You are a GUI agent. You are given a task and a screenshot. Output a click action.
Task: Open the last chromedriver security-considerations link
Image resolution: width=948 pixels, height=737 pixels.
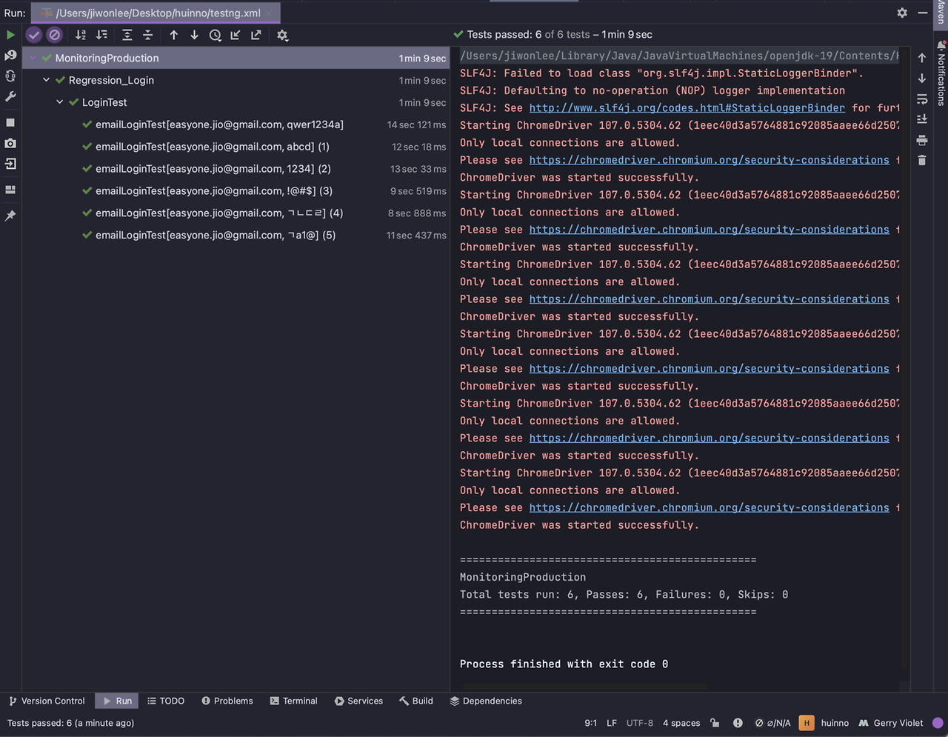click(709, 507)
